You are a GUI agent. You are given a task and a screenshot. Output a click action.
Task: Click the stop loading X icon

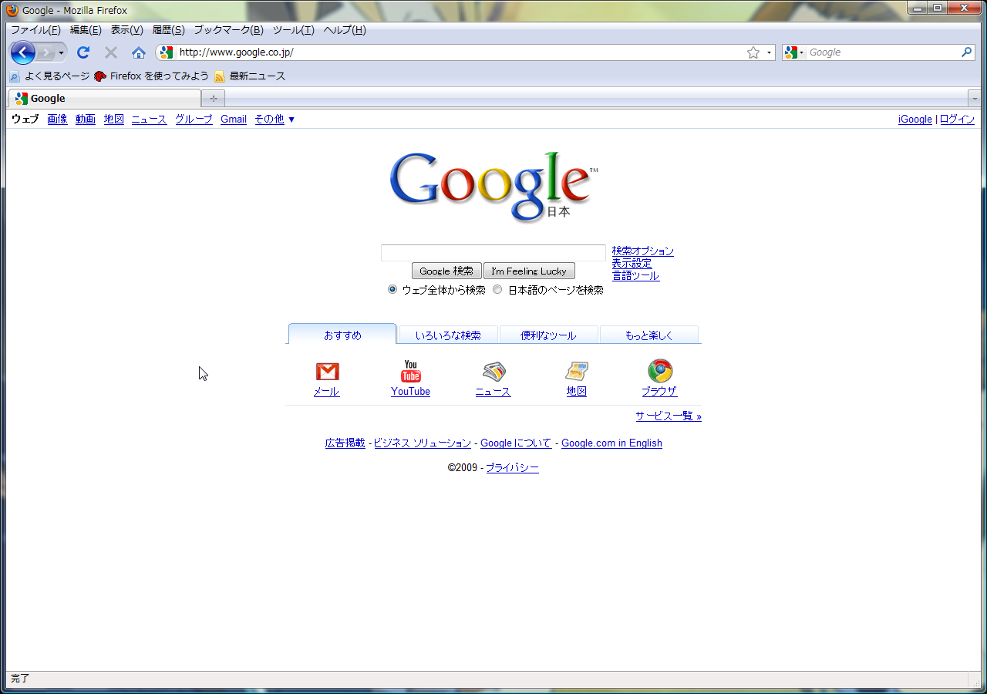[x=111, y=52]
